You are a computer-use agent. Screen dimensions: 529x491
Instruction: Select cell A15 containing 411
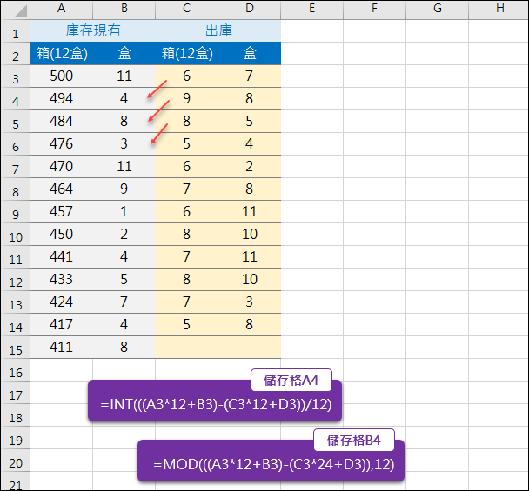(62, 347)
